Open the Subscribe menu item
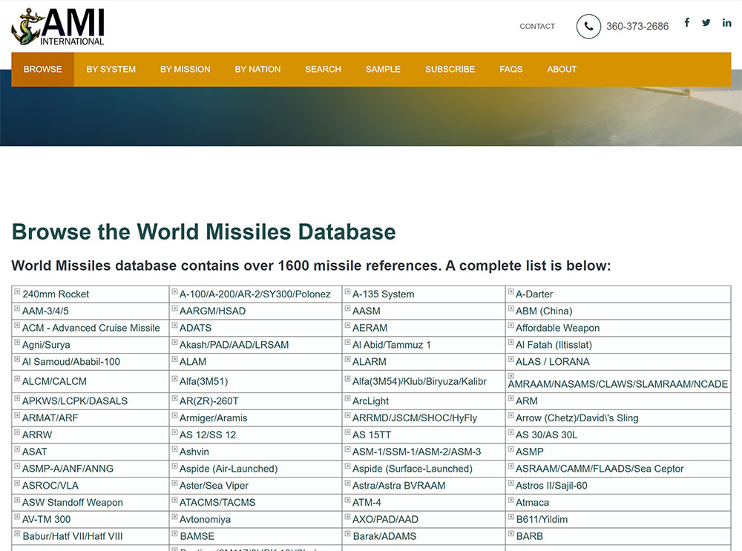Screen dimensions: 742x551 click(x=450, y=69)
